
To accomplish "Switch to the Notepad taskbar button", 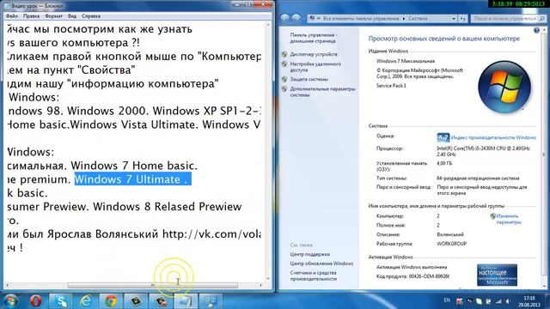I will [186, 301].
